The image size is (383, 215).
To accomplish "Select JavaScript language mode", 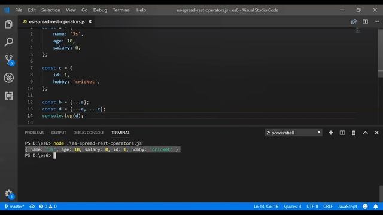I will pyautogui.click(x=347, y=207).
